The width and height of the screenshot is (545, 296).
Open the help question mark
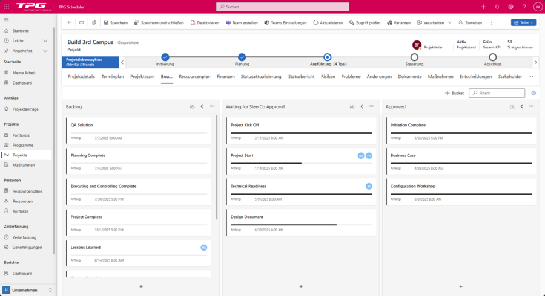tap(524, 7)
